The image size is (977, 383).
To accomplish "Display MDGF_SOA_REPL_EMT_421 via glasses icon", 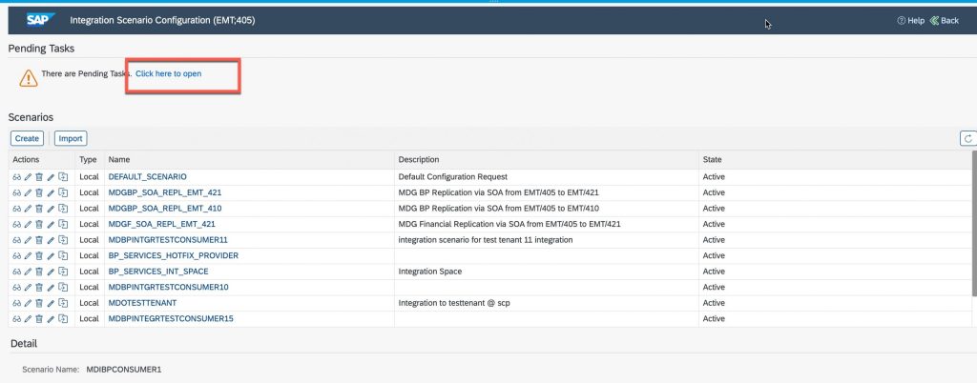I will (17, 225).
